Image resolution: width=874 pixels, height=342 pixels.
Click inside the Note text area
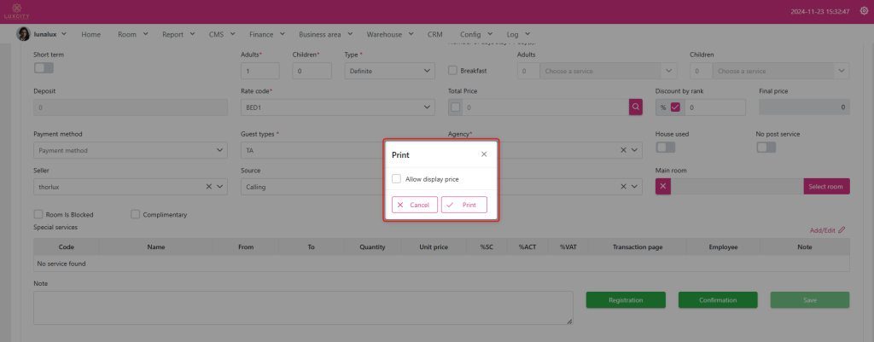pyautogui.click(x=302, y=307)
